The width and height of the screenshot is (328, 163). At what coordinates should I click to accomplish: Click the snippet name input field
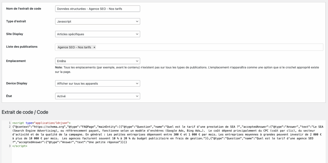[x=97, y=9]
